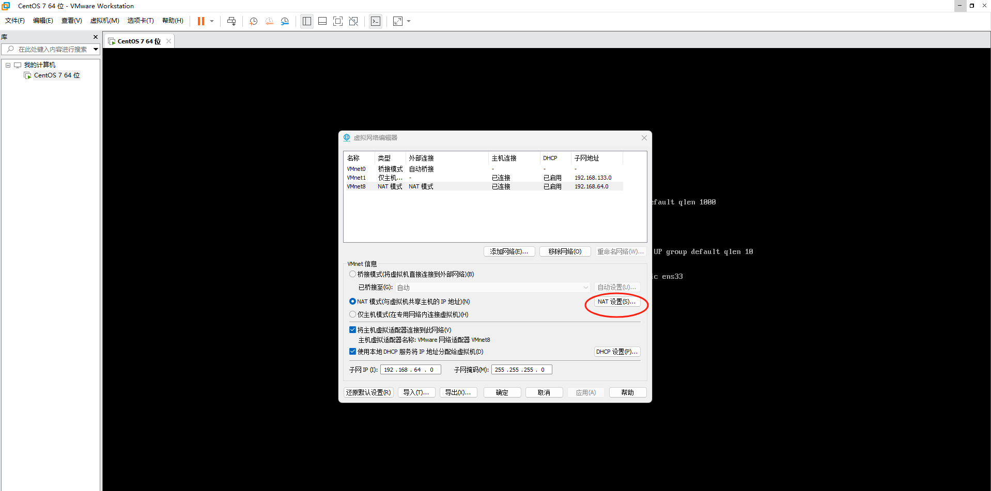The height and width of the screenshot is (491, 991).
Task: Confirm with the 确定 button
Action: (x=502, y=392)
